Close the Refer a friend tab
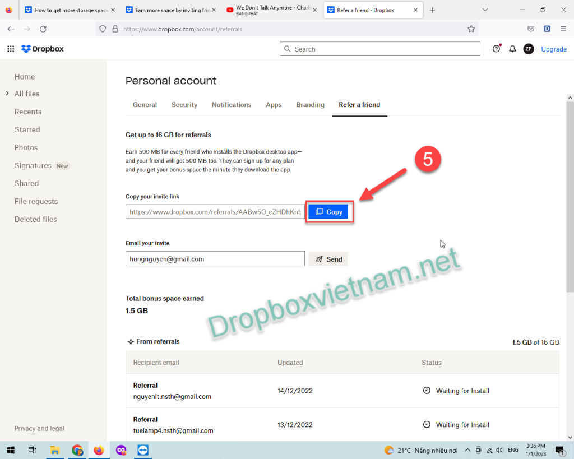The width and height of the screenshot is (574, 459). coord(415,10)
